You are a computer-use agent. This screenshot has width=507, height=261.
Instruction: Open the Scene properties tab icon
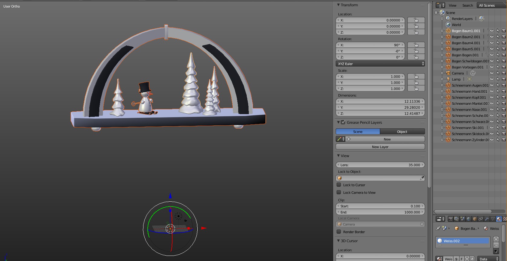click(463, 219)
